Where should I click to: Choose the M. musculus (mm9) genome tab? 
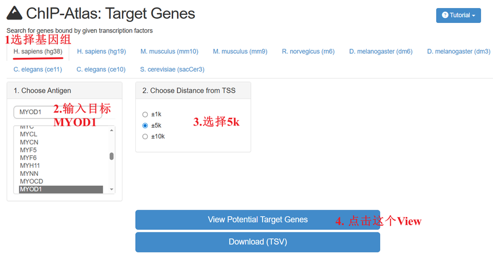click(x=240, y=52)
